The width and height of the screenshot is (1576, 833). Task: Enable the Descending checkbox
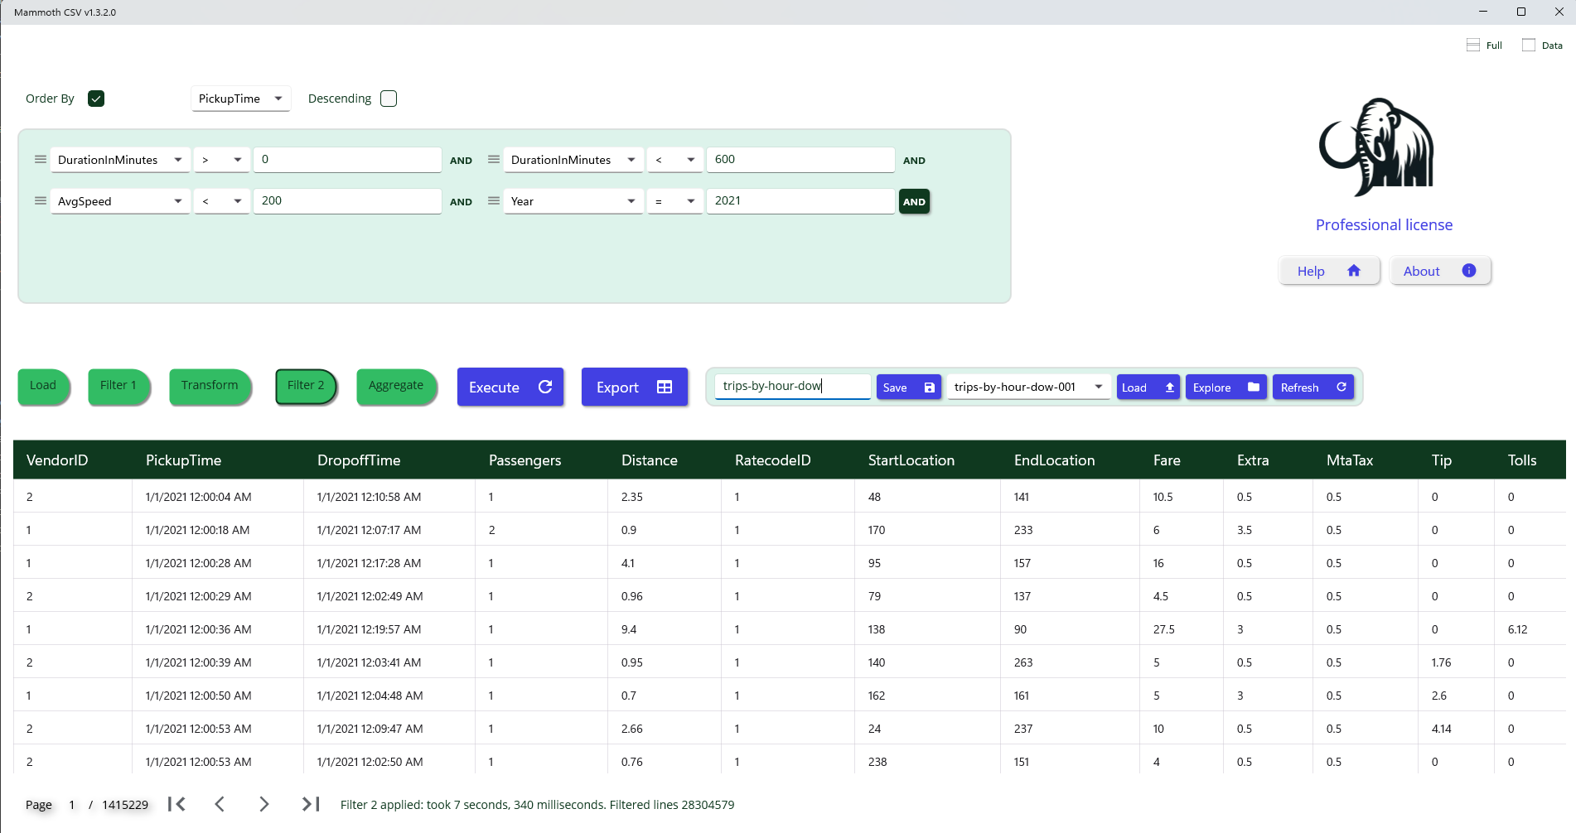click(389, 99)
